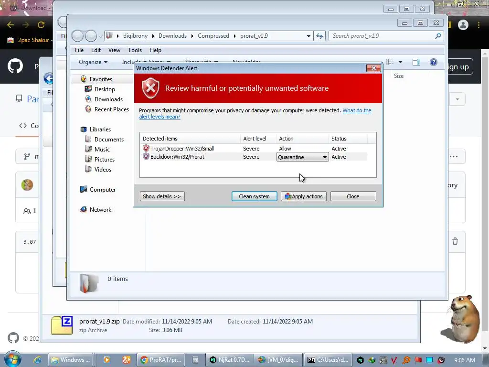
Task: Switch to the VM_0 taskbar button
Action: pos(278,360)
